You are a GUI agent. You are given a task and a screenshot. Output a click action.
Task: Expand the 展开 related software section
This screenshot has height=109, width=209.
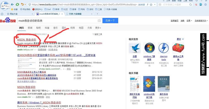tap(180, 39)
